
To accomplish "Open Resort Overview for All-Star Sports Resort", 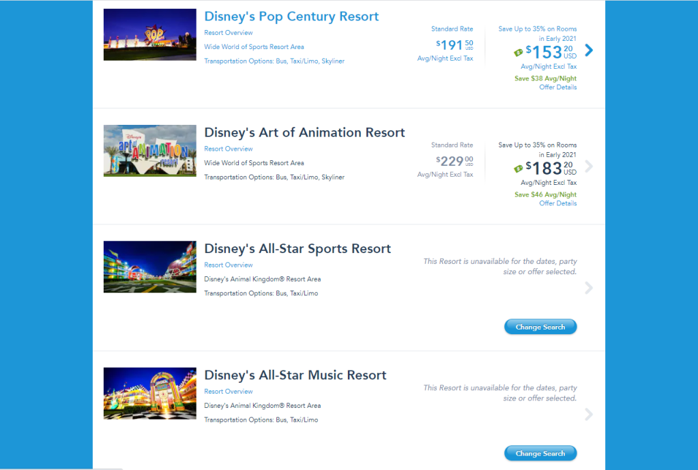I will click(228, 265).
